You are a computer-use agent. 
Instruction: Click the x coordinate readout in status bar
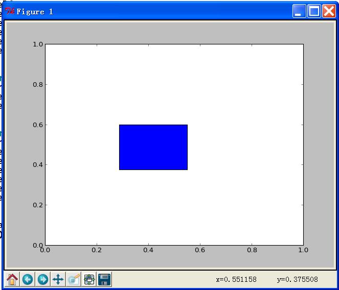236,279
